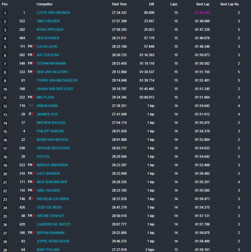251x252 pixels.
Task: Click the TR2 logo next to Mik Plaas
Action: tap(31, 97)
